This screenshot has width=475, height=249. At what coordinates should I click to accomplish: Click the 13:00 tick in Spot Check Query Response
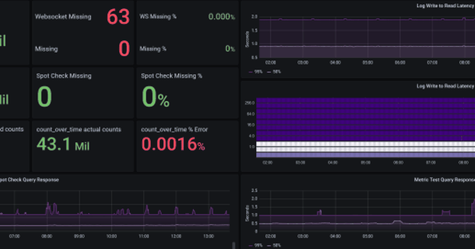pyautogui.click(x=209, y=236)
